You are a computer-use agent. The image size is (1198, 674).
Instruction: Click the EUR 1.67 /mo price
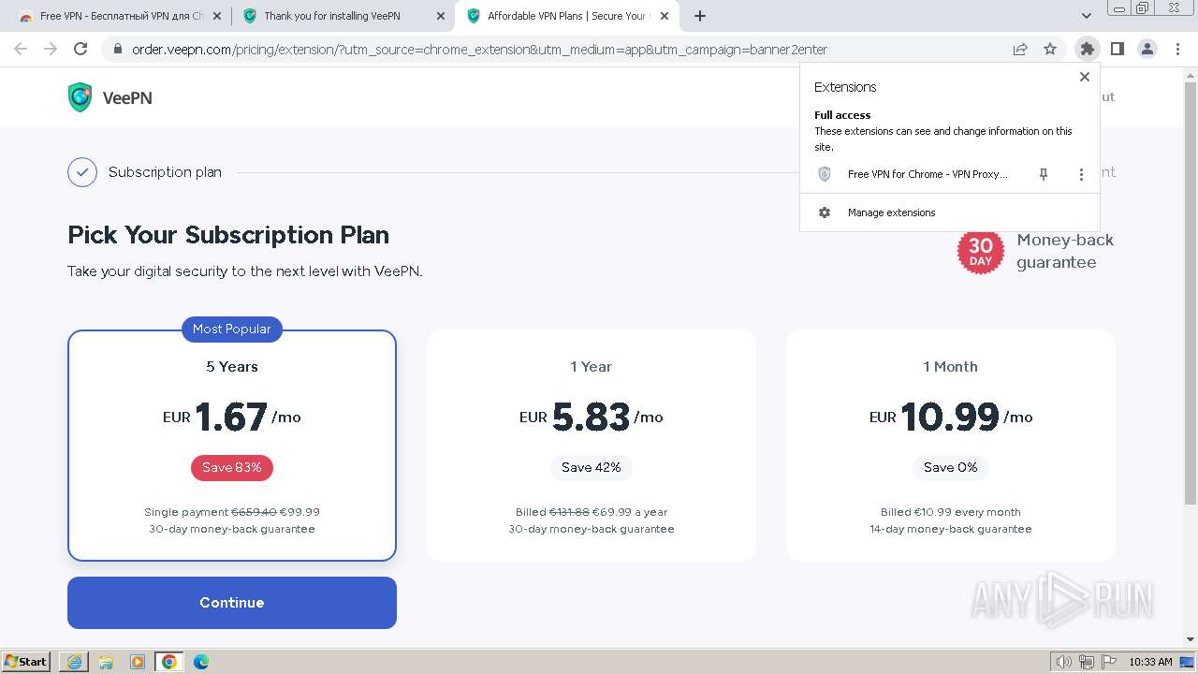232,417
